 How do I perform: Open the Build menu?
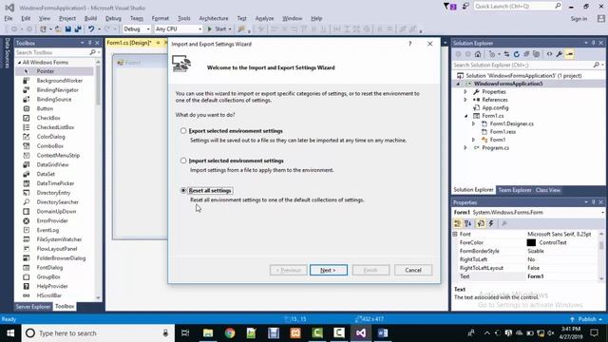click(90, 18)
